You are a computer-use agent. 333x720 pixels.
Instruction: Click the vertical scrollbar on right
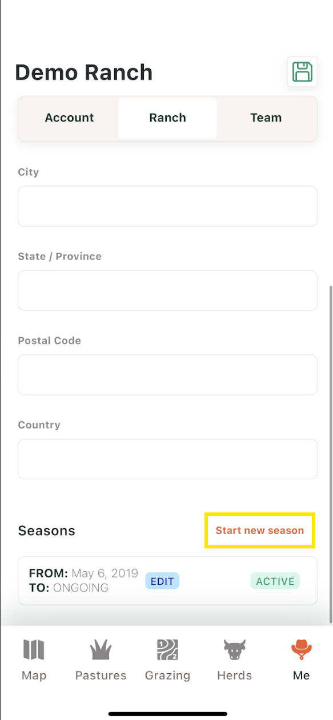330,454
